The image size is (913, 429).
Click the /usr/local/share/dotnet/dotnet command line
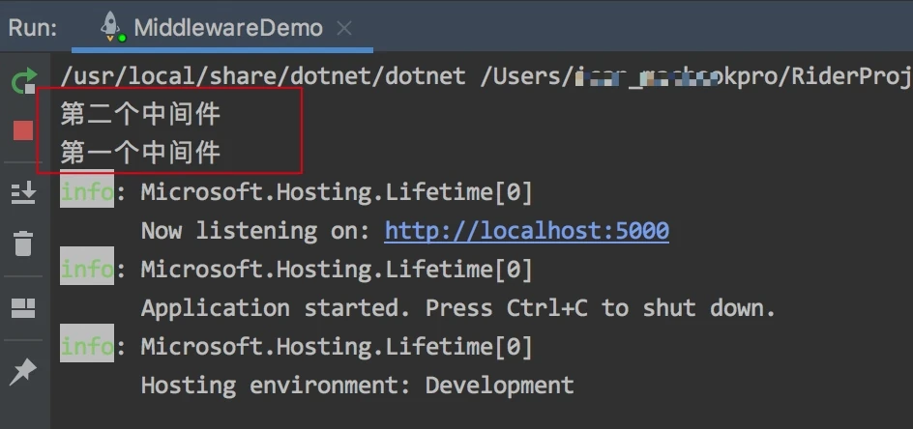486,76
